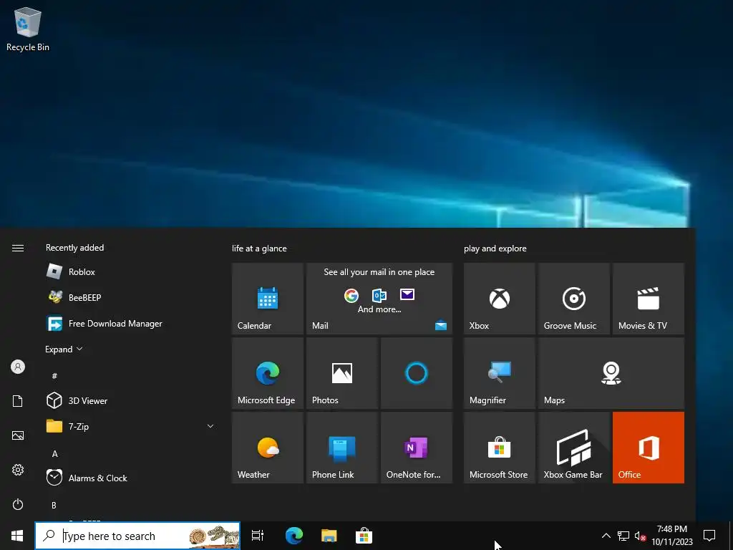Open the Groove Music tile
Viewport: 733px width, 550px height.
coord(573,299)
